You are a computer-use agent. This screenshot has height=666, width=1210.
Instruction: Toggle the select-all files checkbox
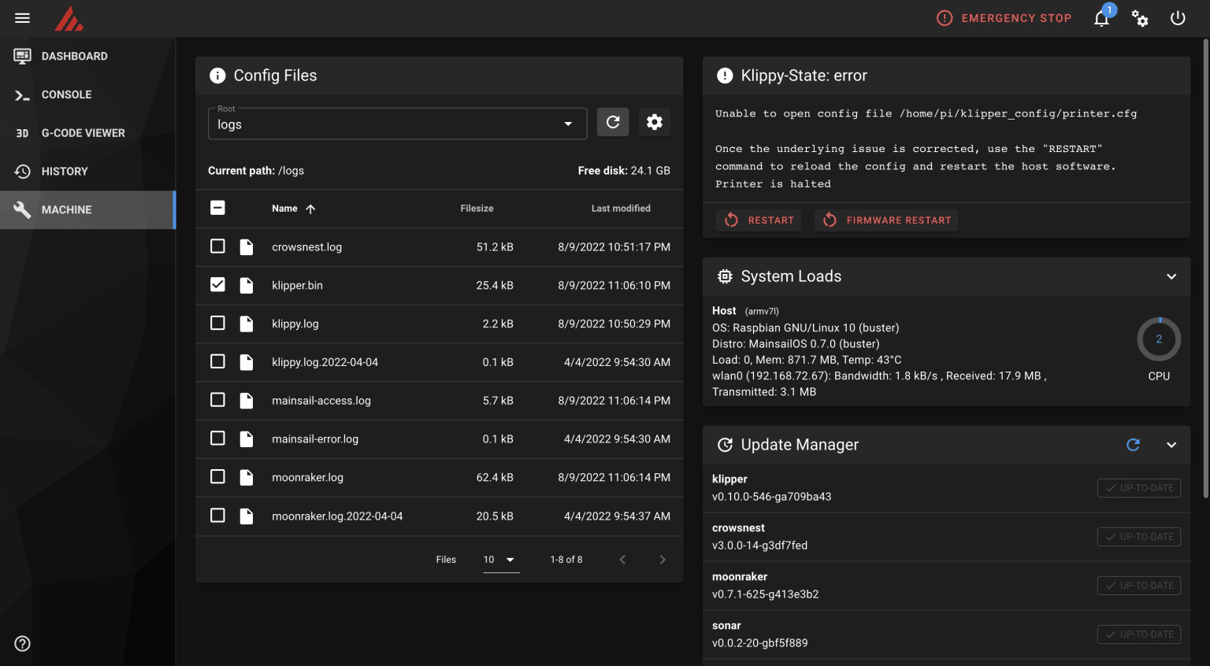[218, 208]
